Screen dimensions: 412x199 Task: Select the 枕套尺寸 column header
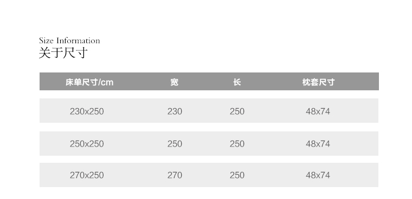(x=318, y=82)
